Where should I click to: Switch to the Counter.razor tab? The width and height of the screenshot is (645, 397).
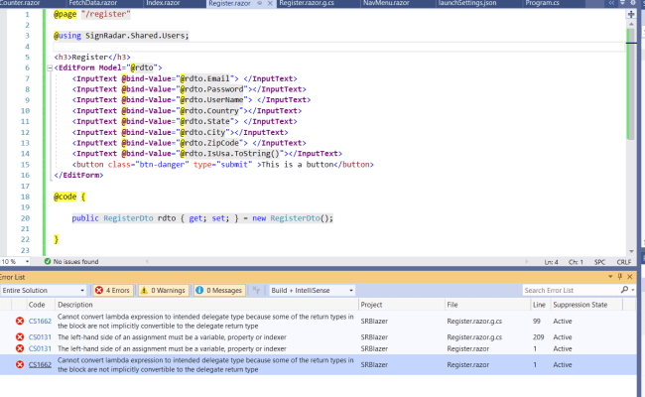(x=20, y=3)
